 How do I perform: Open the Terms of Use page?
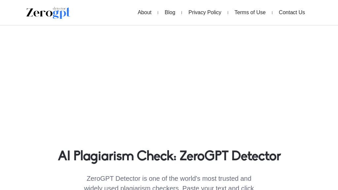pos(250,13)
